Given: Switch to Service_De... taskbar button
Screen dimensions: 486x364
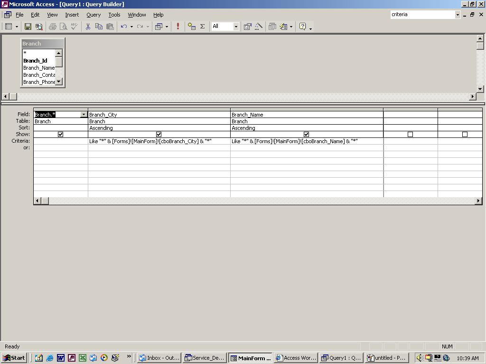Looking at the screenshot, I should (x=205, y=358).
